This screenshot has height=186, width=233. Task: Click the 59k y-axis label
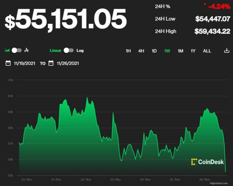click(10, 112)
